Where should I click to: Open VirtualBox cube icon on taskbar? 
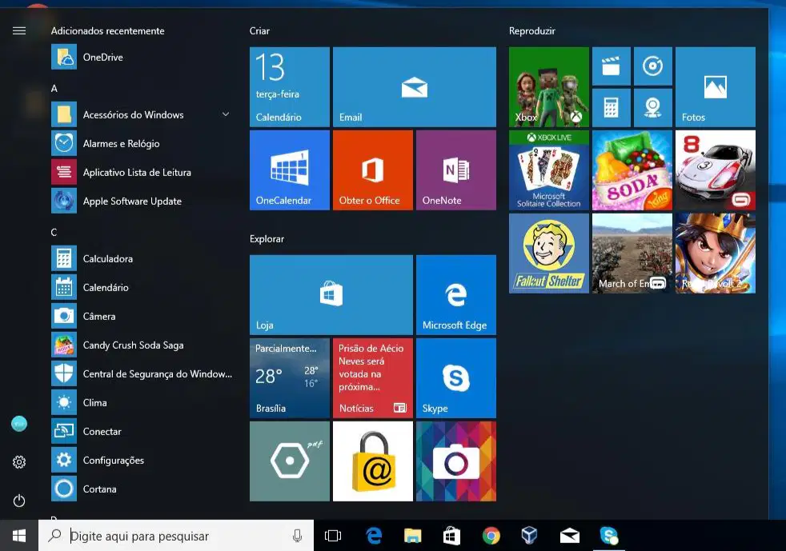[x=529, y=536]
